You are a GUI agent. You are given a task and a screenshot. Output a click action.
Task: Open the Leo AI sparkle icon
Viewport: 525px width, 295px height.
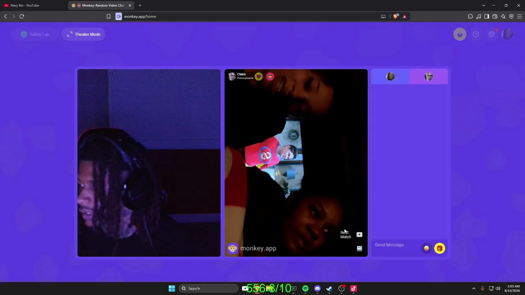tap(503, 16)
